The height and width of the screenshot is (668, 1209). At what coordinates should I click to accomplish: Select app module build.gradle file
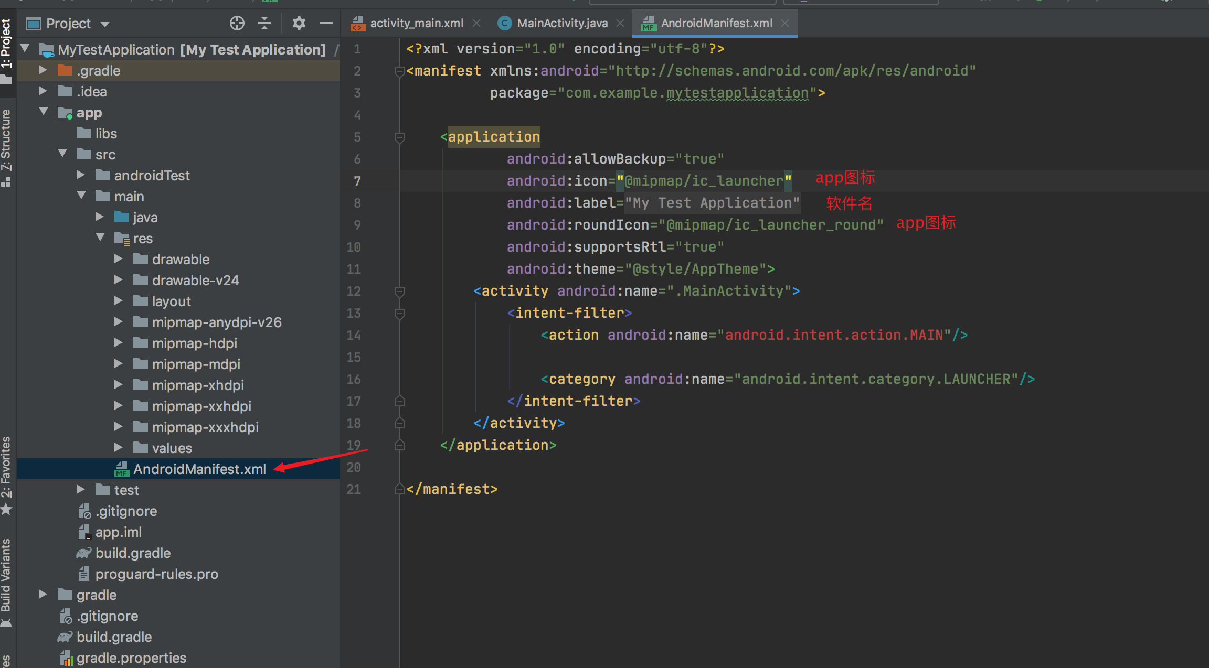click(x=124, y=553)
